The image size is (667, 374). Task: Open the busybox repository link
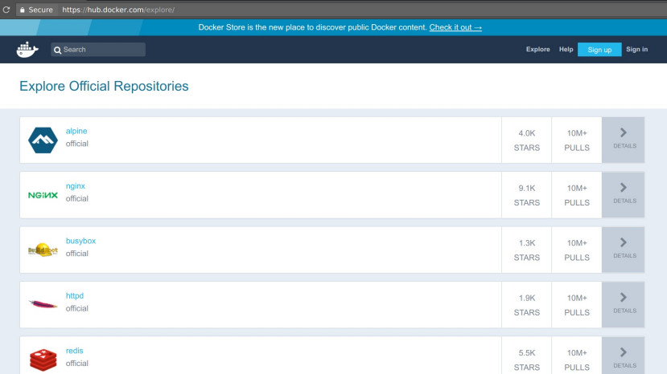tap(80, 241)
